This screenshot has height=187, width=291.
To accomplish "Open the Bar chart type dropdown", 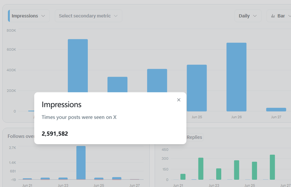I will 279,16.
